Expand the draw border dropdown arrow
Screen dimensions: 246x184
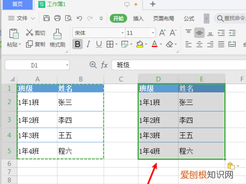131,44
